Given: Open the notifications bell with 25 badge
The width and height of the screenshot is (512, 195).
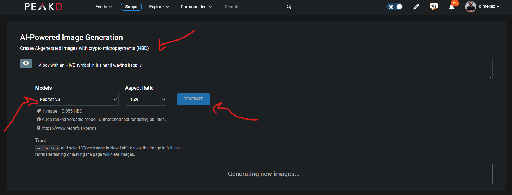Looking at the screenshot, I should coord(452,7).
